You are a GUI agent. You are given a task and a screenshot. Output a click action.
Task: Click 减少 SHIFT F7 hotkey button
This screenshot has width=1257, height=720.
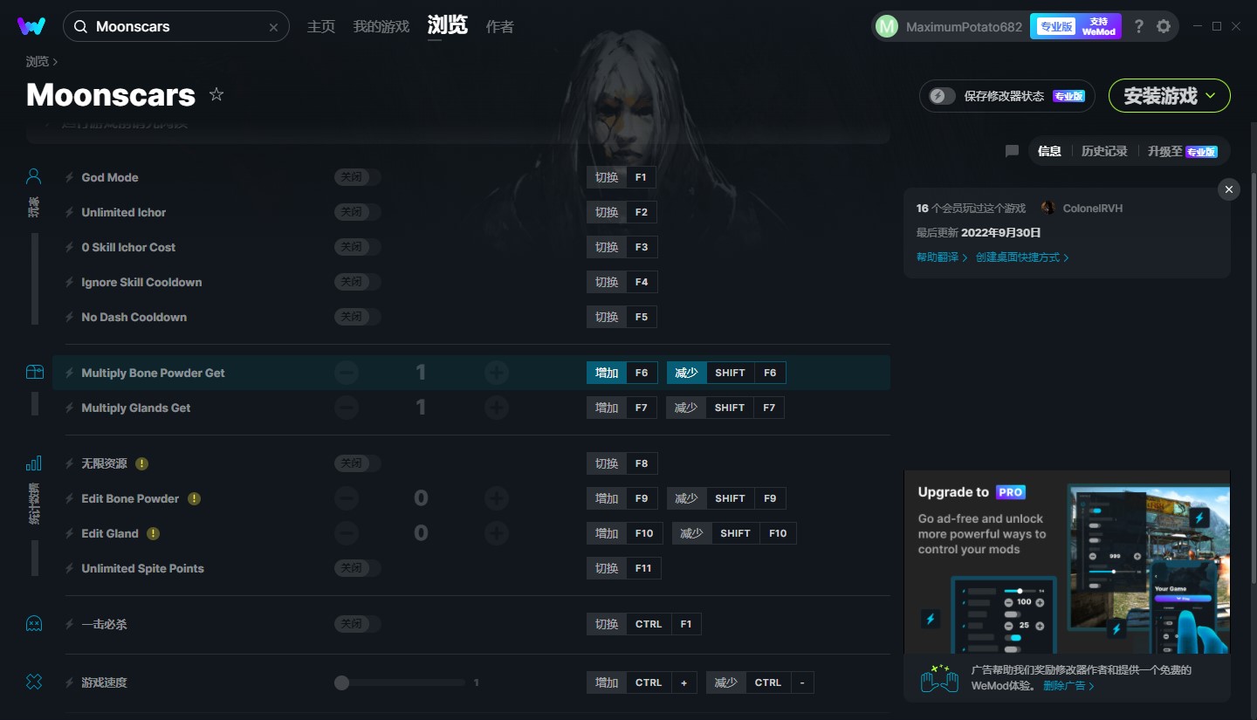[x=725, y=408]
